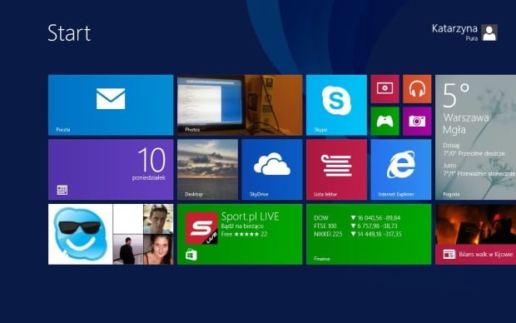This screenshot has width=516, height=323.
Task: Open the Lista lektur reading list tile
Action: click(336, 170)
